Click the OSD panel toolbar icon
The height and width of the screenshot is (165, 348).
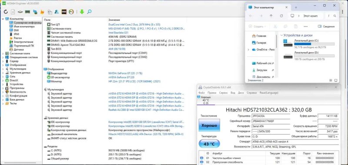tap(64, 12)
